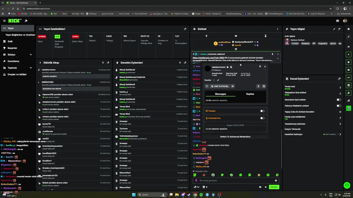
Task: Open Spotify from the taskbar
Action: pos(201,195)
